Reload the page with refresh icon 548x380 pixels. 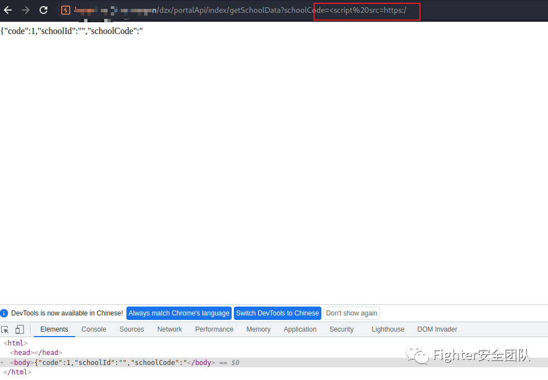point(43,10)
